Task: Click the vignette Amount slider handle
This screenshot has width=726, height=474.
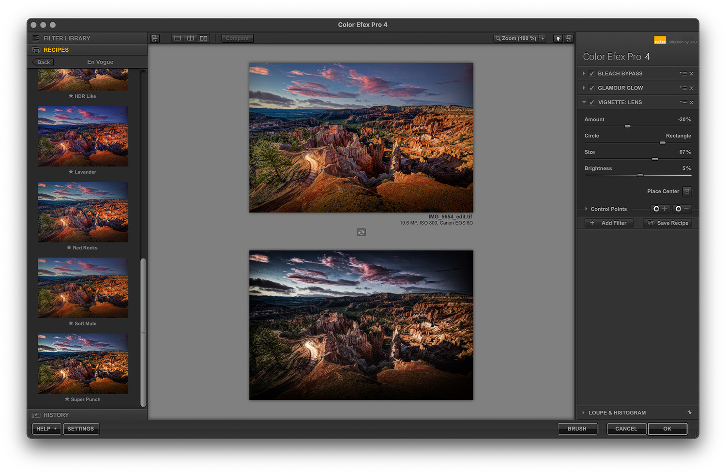Action: click(x=628, y=126)
